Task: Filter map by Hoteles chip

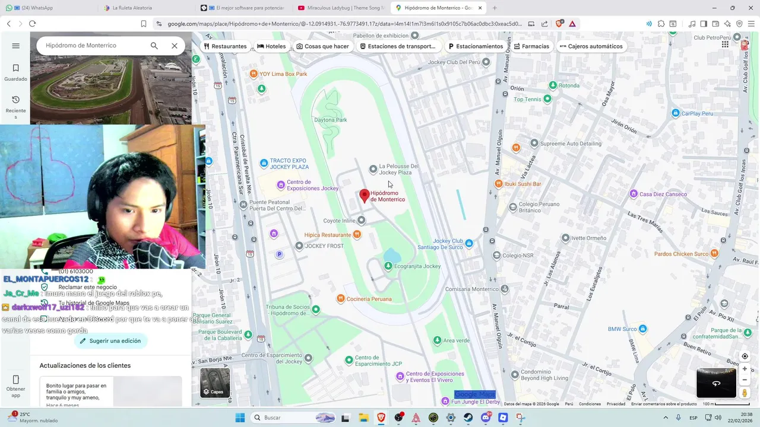Action: [x=271, y=46]
